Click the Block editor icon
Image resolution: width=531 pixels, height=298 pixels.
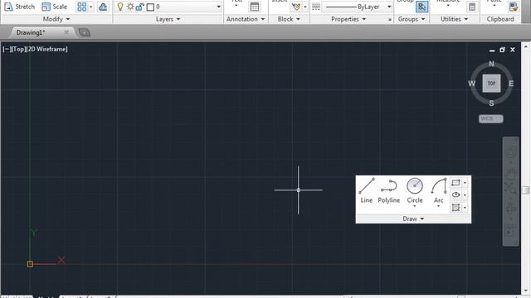pyautogui.click(x=295, y=7)
